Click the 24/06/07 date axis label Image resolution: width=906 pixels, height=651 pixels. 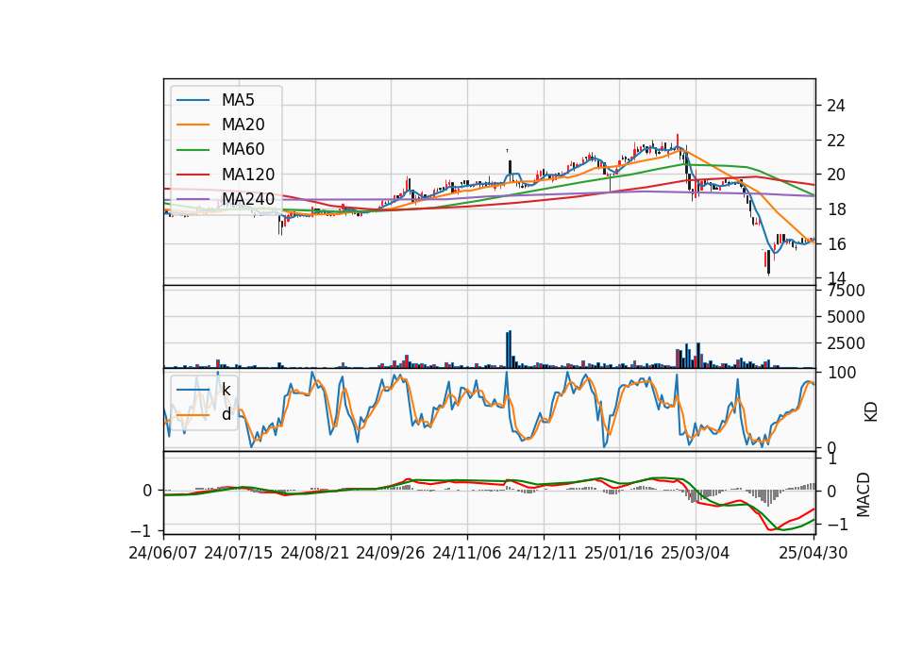[163, 553]
